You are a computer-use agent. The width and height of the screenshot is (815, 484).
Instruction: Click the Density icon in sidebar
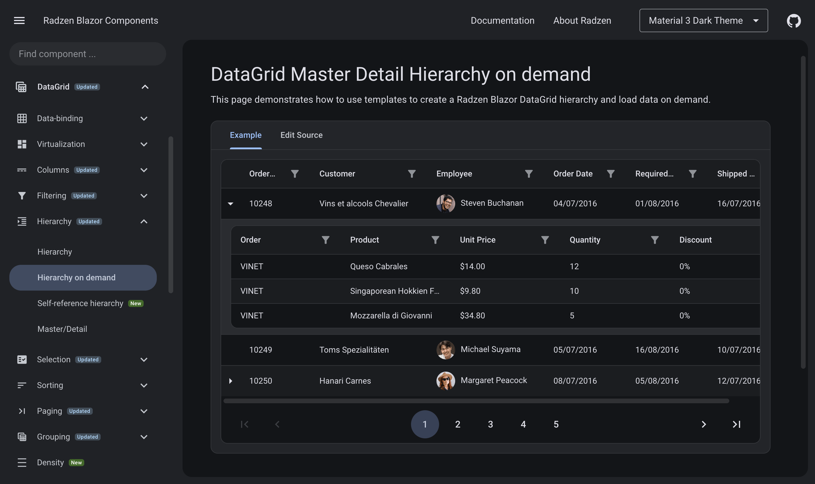click(x=22, y=462)
